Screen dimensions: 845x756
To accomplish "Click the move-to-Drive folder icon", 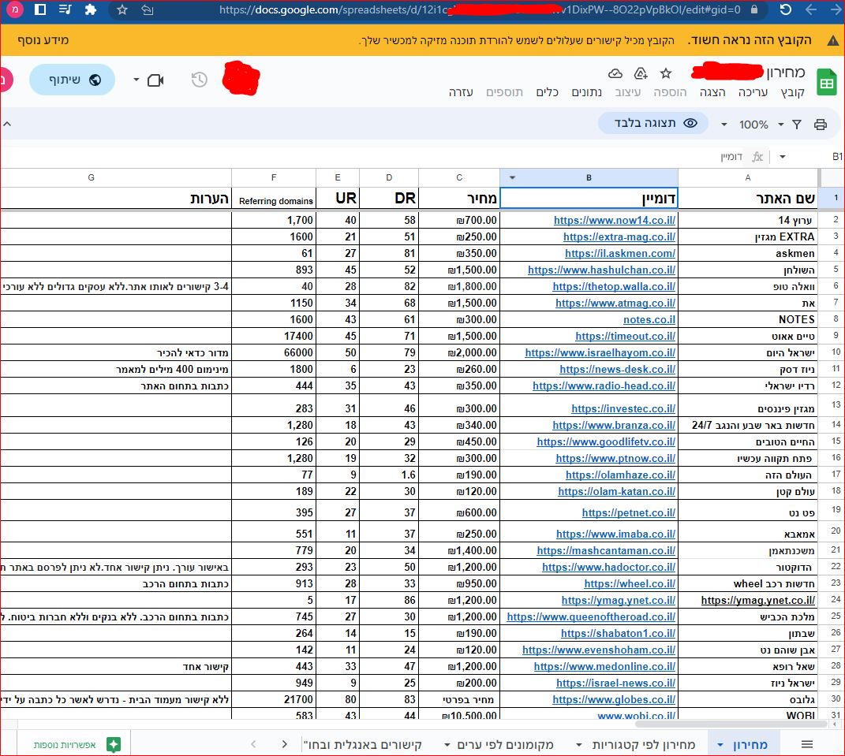I will (641, 73).
